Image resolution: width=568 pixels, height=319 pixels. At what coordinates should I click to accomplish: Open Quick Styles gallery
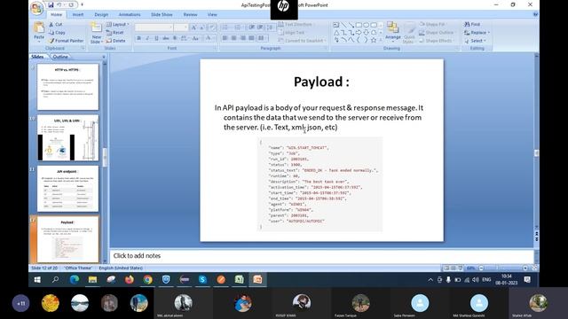[x=409, y=33]
